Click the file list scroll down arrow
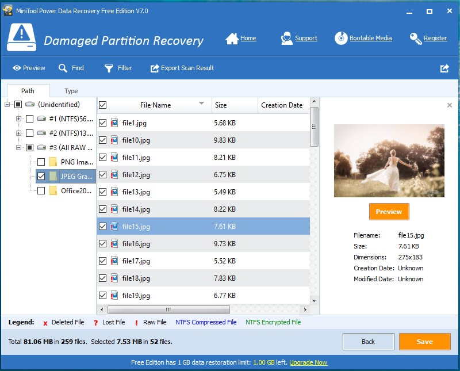This screenshot has width=460, height=371. (314, 301)
